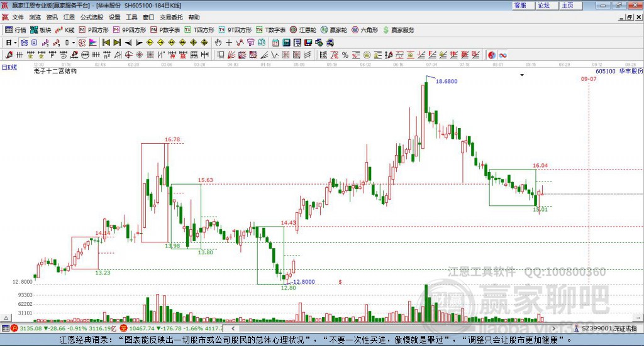Launch the 江恩轮 Gann wheel
The width and height of the screenshot is (644, 346).
click(x=303, y=30)
